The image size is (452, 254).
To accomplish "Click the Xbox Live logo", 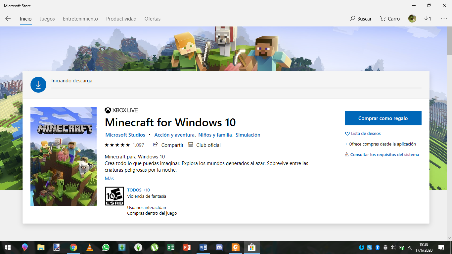I will (x=121, y=110).
